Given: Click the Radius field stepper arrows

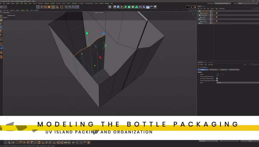Looking at the screenshot, I should (x=223, y=74).
